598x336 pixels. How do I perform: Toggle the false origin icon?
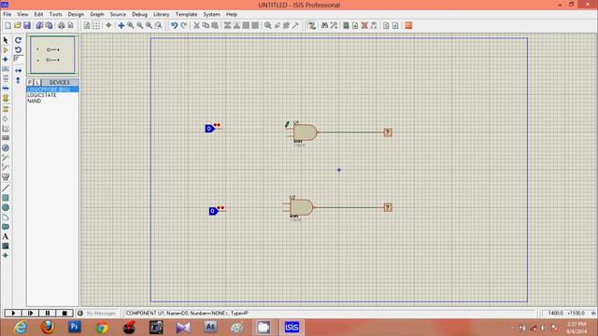(108, 25)
